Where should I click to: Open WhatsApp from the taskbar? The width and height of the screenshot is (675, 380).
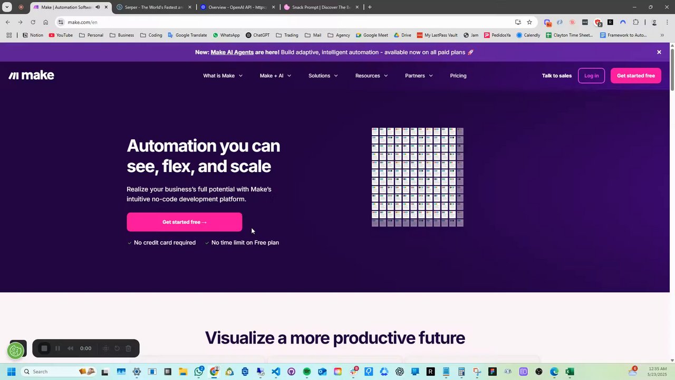(199, 372)
